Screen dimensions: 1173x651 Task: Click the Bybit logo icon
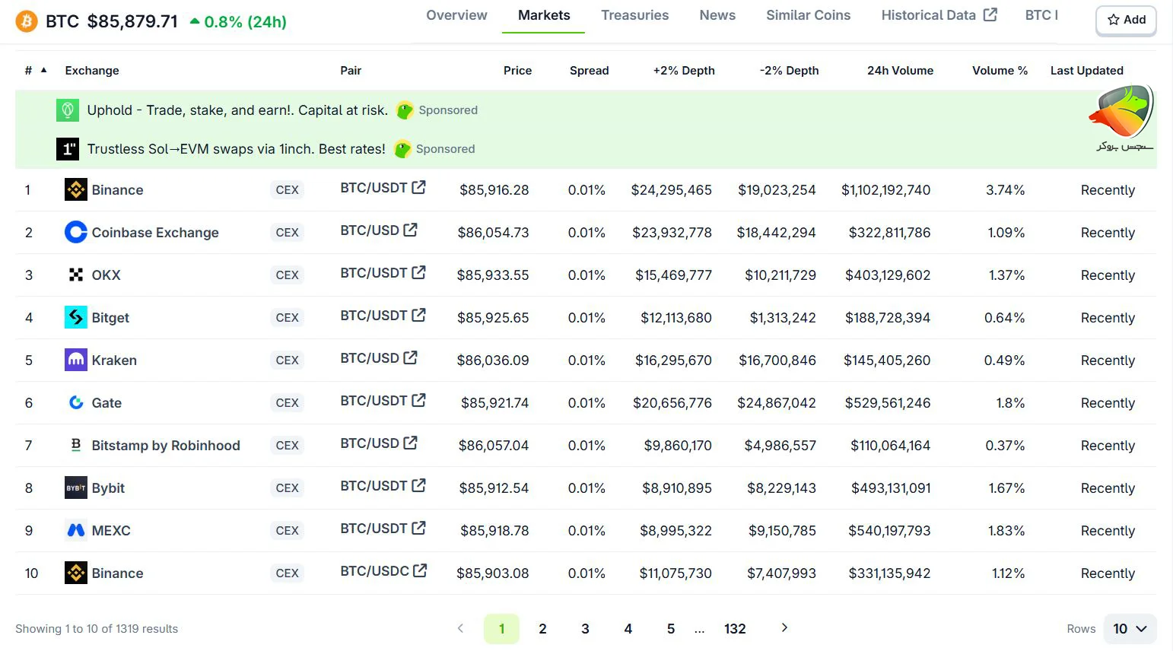coord(76,487)
